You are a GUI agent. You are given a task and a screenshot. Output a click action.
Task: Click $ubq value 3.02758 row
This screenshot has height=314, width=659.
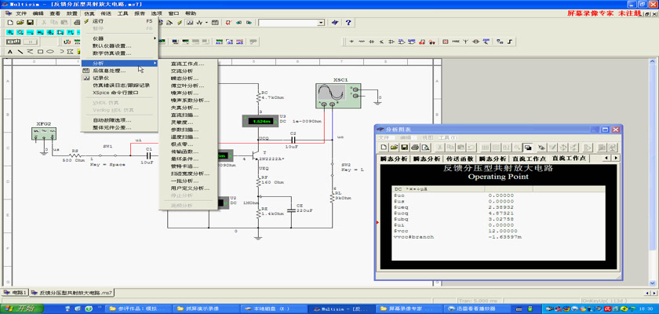[x=498, y=219]
